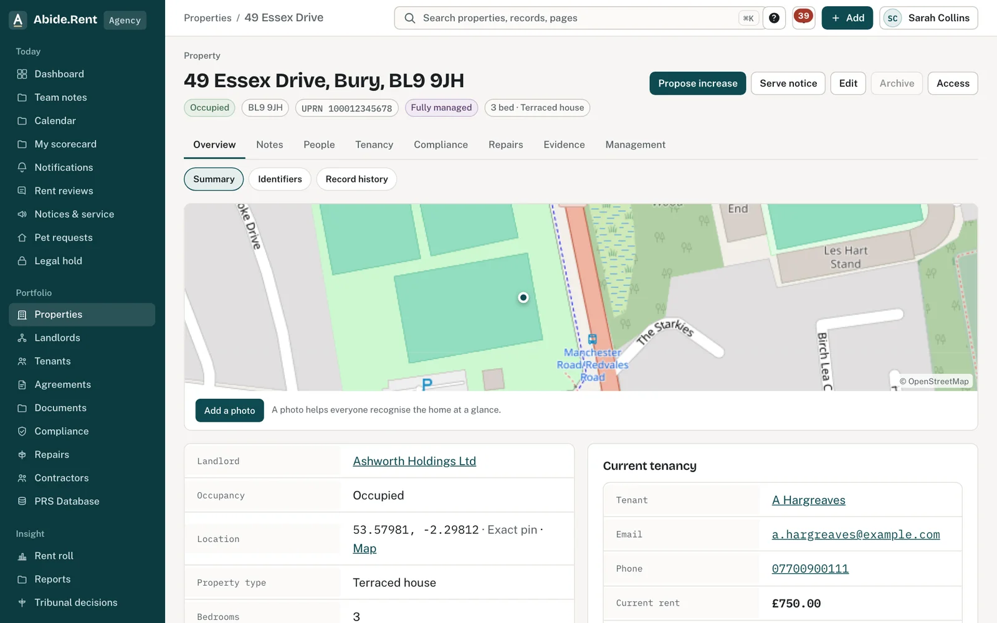This screenshot has width=997, height=623.
Task: Open the Dashboard grid icon
Action: (x=22, y=74)
